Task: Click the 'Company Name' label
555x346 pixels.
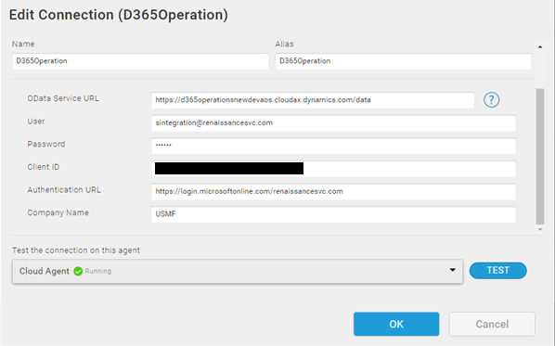Action: [58, 212]
